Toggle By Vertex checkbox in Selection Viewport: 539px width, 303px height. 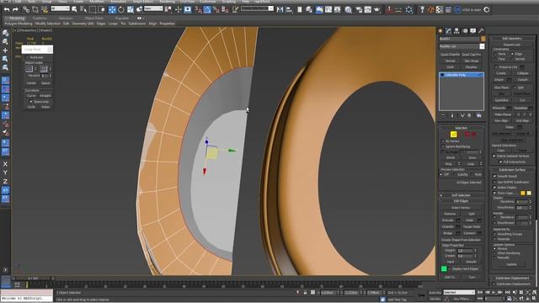(x=443, y=141)
